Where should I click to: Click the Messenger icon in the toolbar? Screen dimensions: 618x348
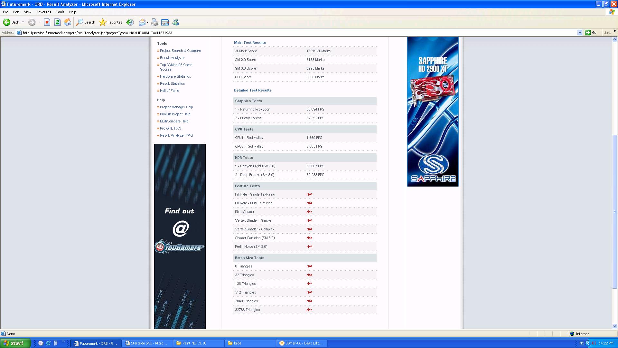click(175, 22)
